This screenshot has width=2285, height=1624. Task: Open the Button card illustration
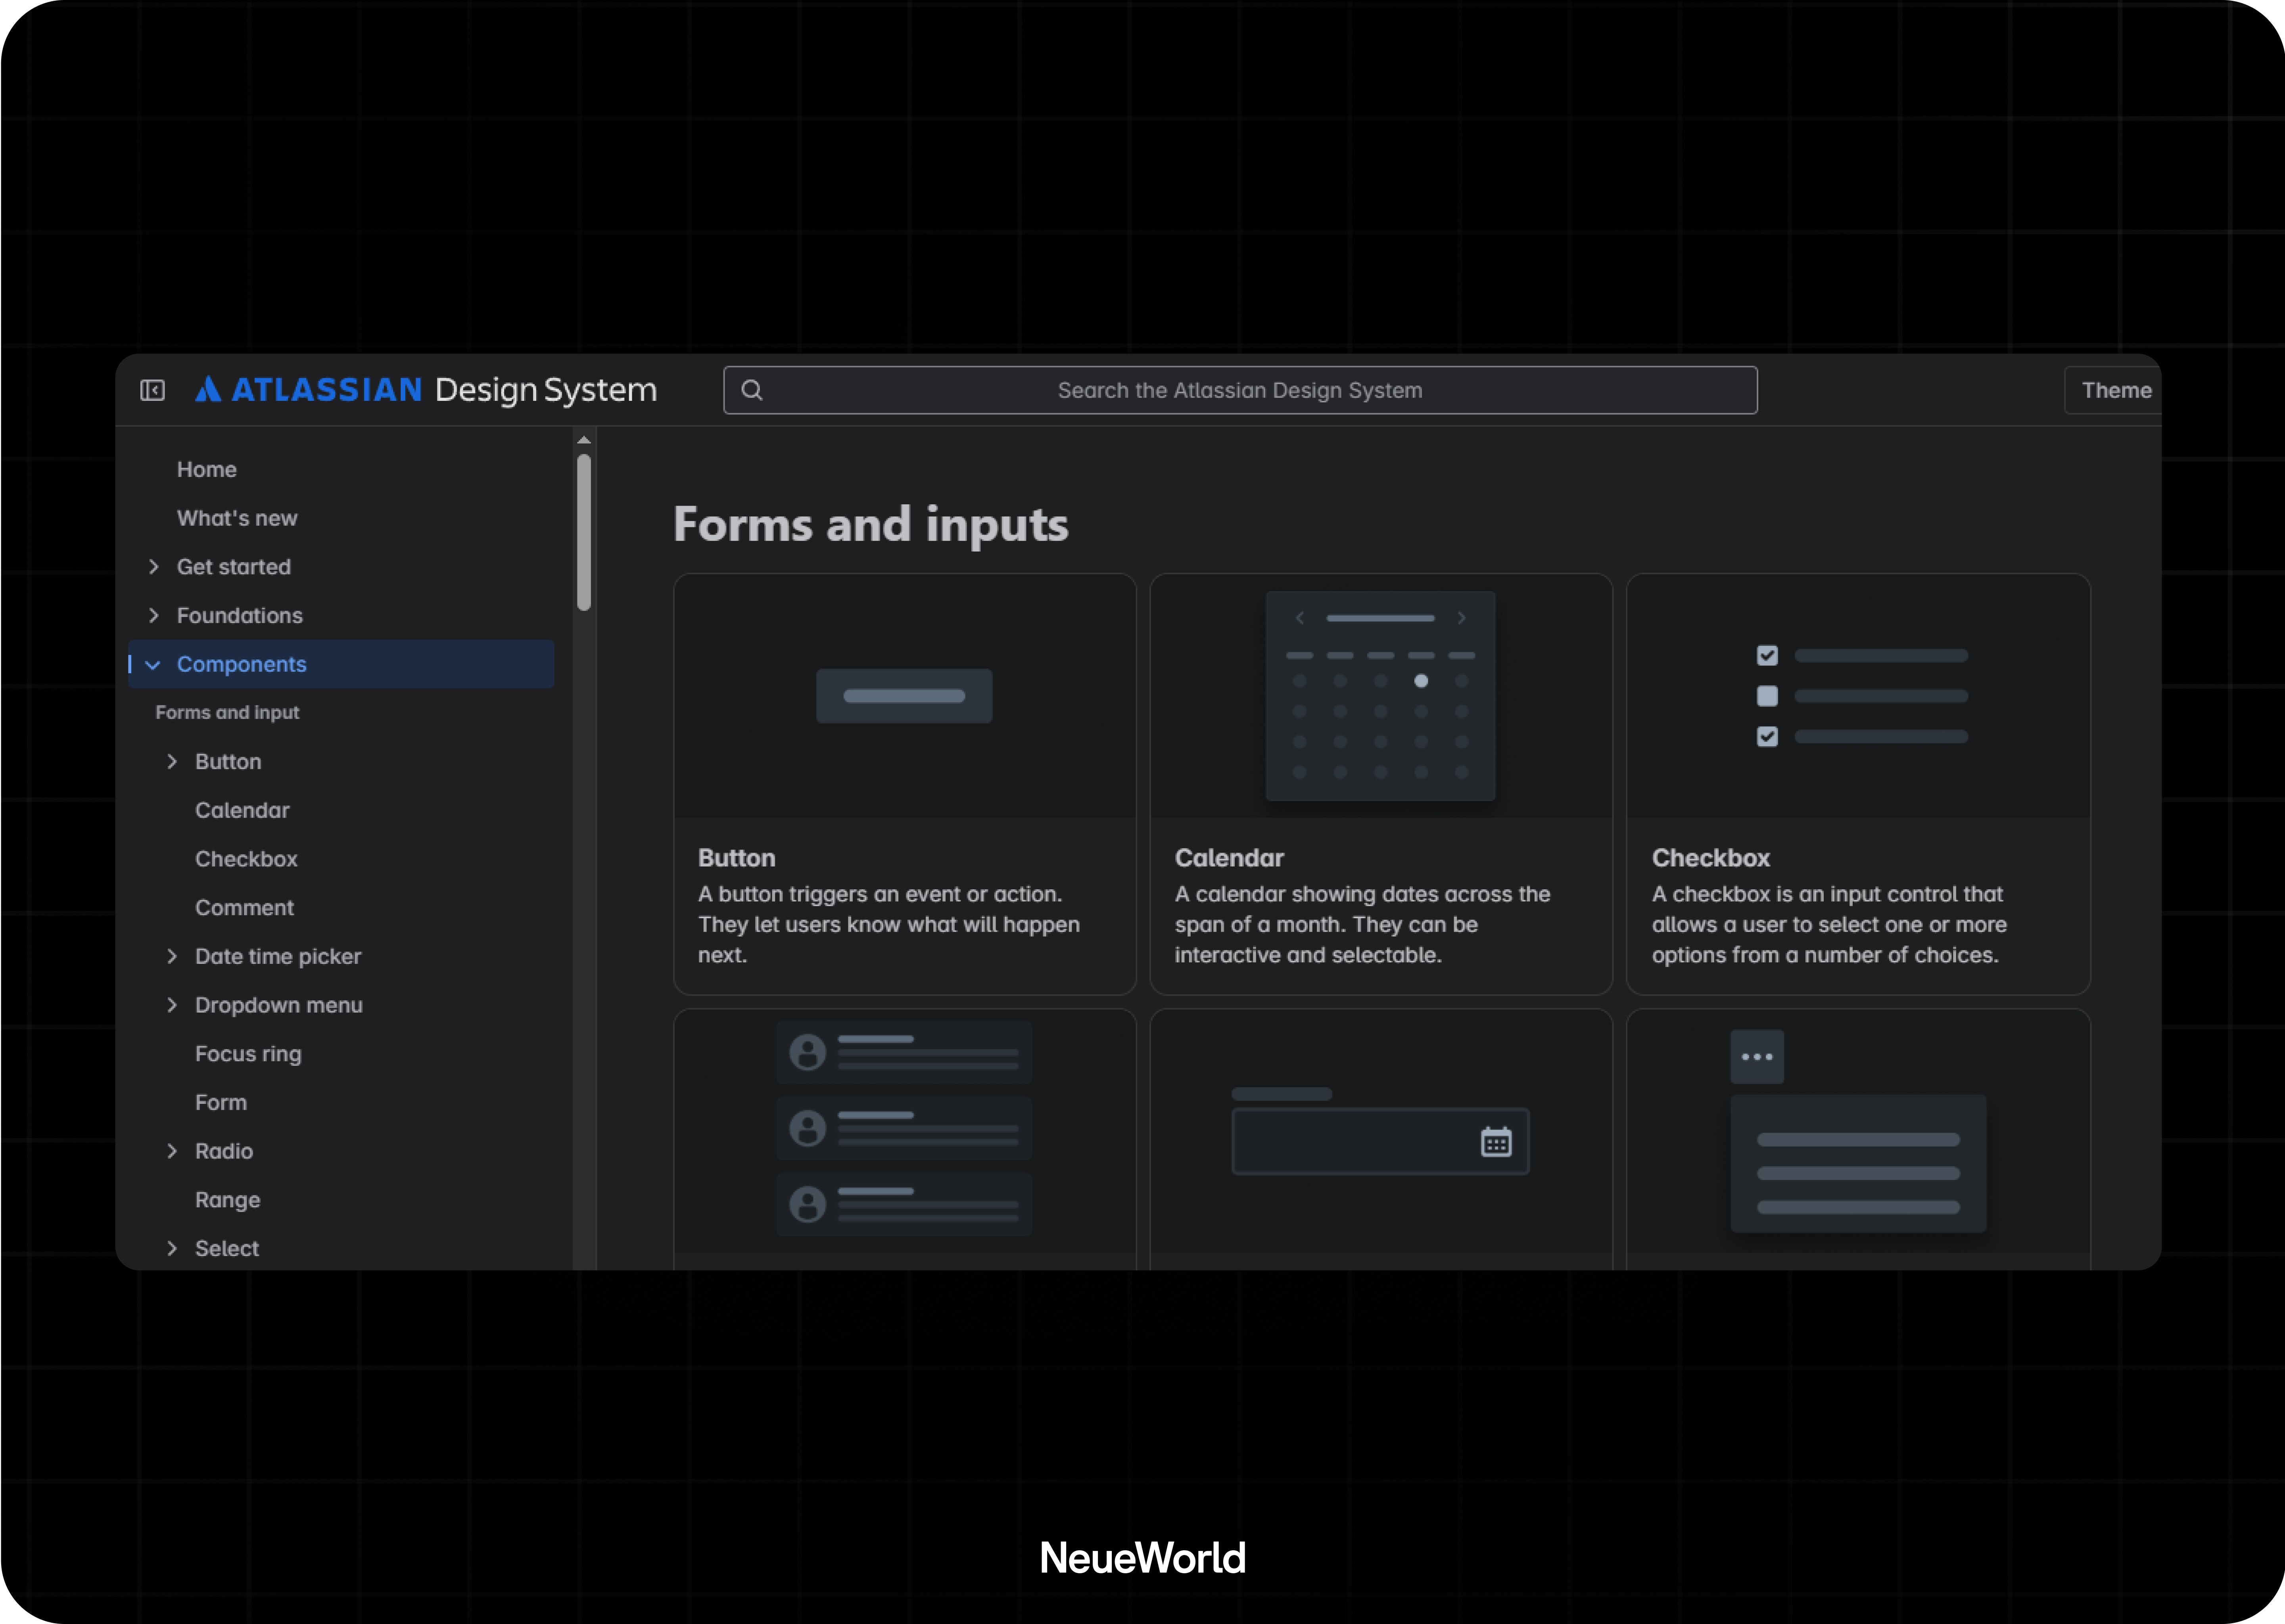(904, 696)
